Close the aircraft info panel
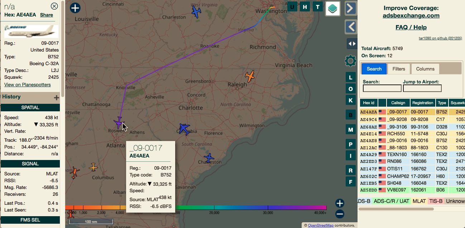The height and width of the screenshot is (228, 465). [54, 6]
